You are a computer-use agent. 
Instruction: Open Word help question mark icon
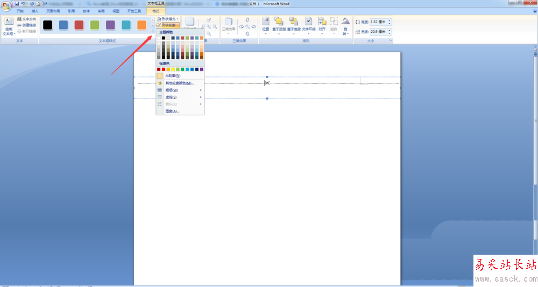pyautogui.click(x=535, y=11)
